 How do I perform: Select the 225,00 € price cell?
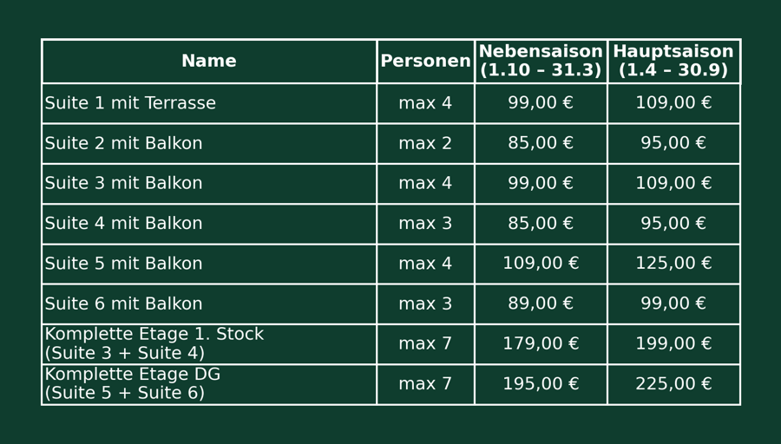click(x=673, y=384)
